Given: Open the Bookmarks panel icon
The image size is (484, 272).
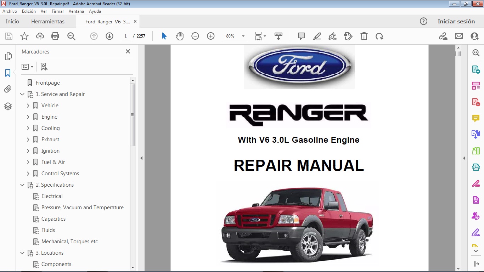Looking at the screenshot, I should [8, 73].
